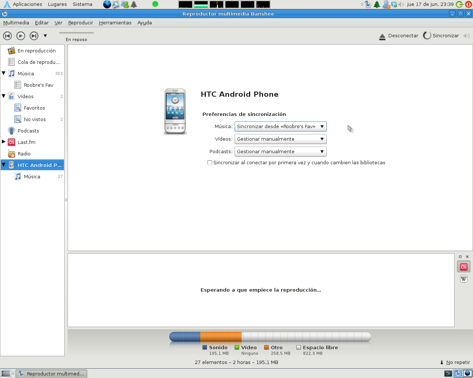The image size is (473, 378).
Task: Click the playback seek slider
Action: pos(76,33)
